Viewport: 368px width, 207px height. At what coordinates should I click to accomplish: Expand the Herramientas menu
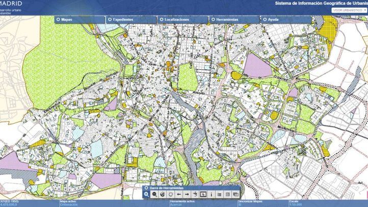(x=227, y=19)
